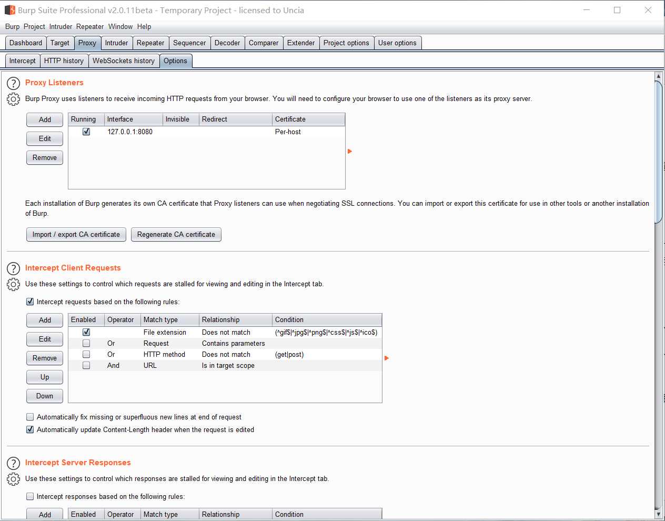Click the scrollbar up arrow
665x521 pixels.
pos(658,76)
